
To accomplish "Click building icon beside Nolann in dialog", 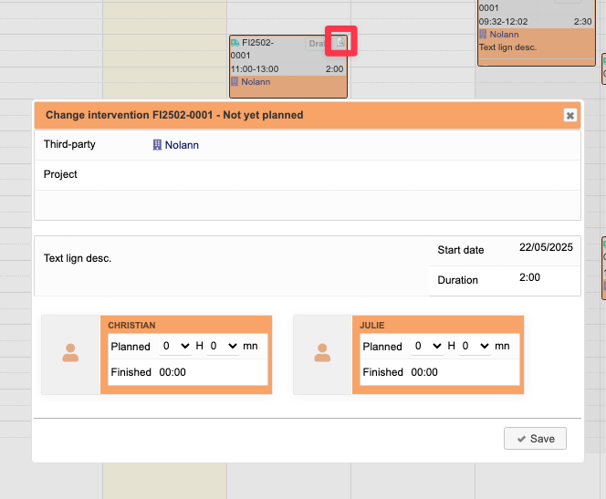I will [x=157, y=144].
